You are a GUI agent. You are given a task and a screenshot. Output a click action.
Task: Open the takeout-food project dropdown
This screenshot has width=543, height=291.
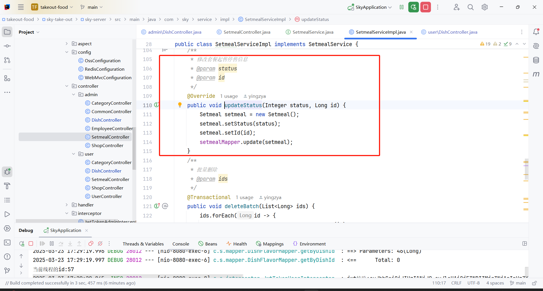(53, 7)
